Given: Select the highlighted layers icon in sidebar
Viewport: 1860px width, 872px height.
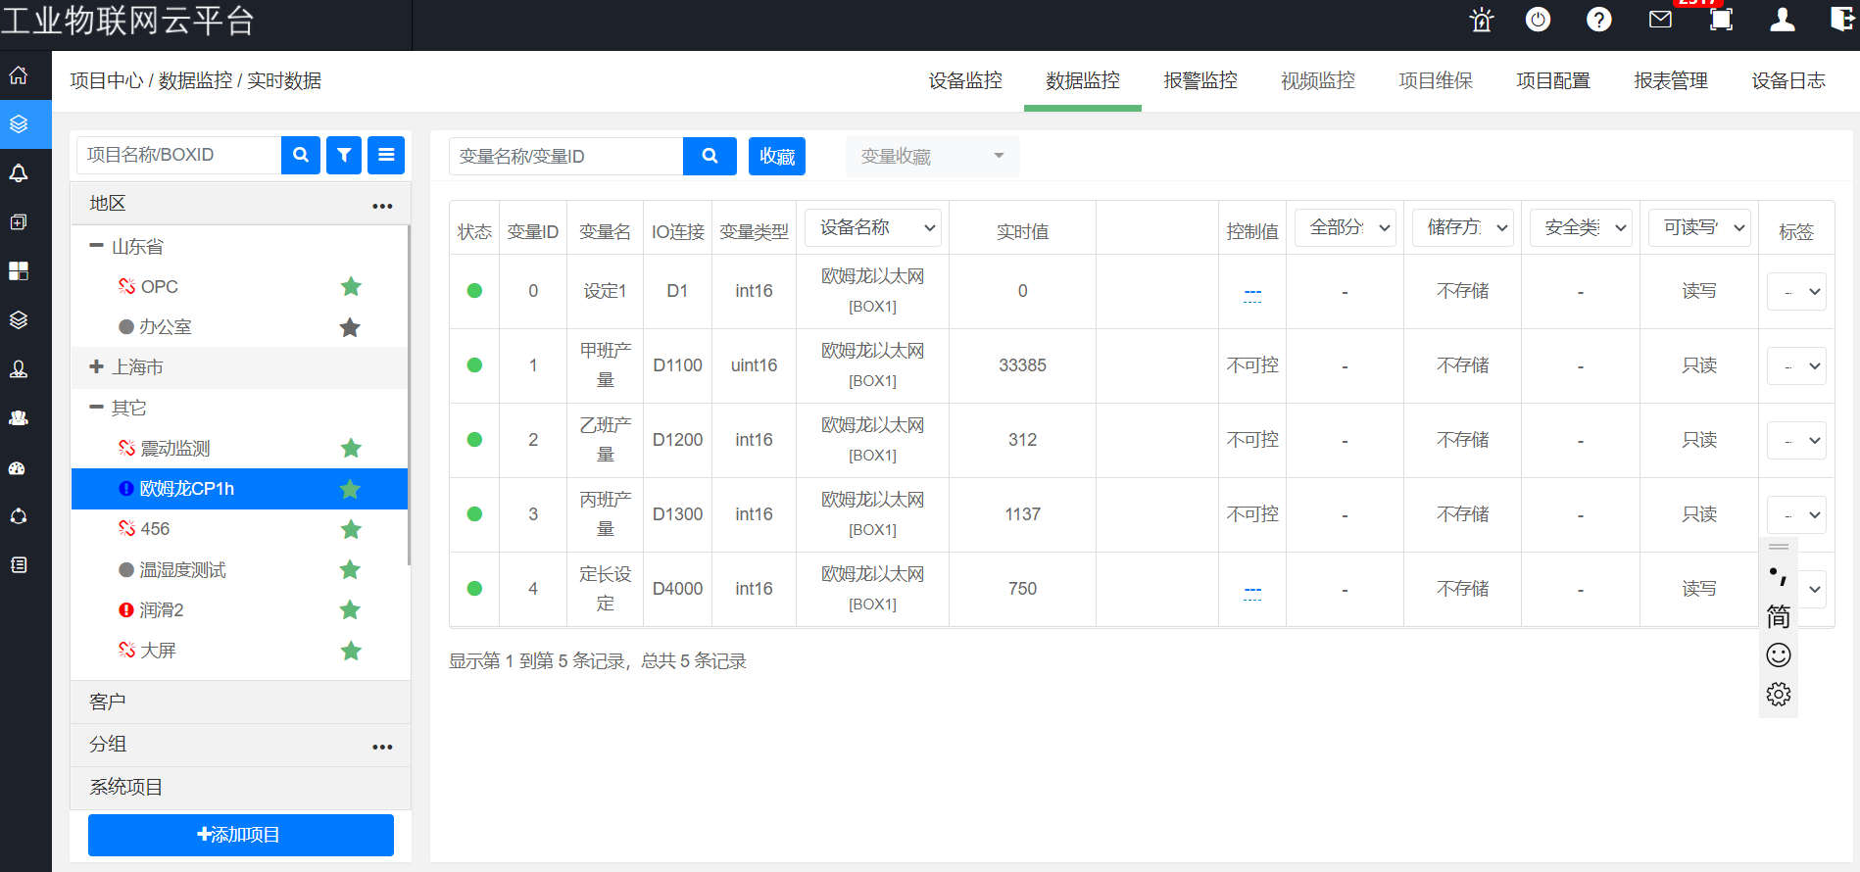Looking at the screenshot, I should click(x=19, y=124).
